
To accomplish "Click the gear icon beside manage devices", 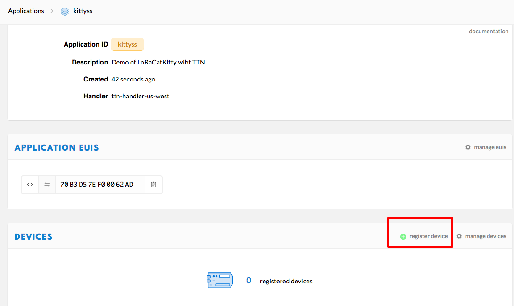I will coord(459,236).
